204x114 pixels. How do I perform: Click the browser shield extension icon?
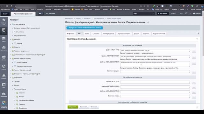pos(192,6)
